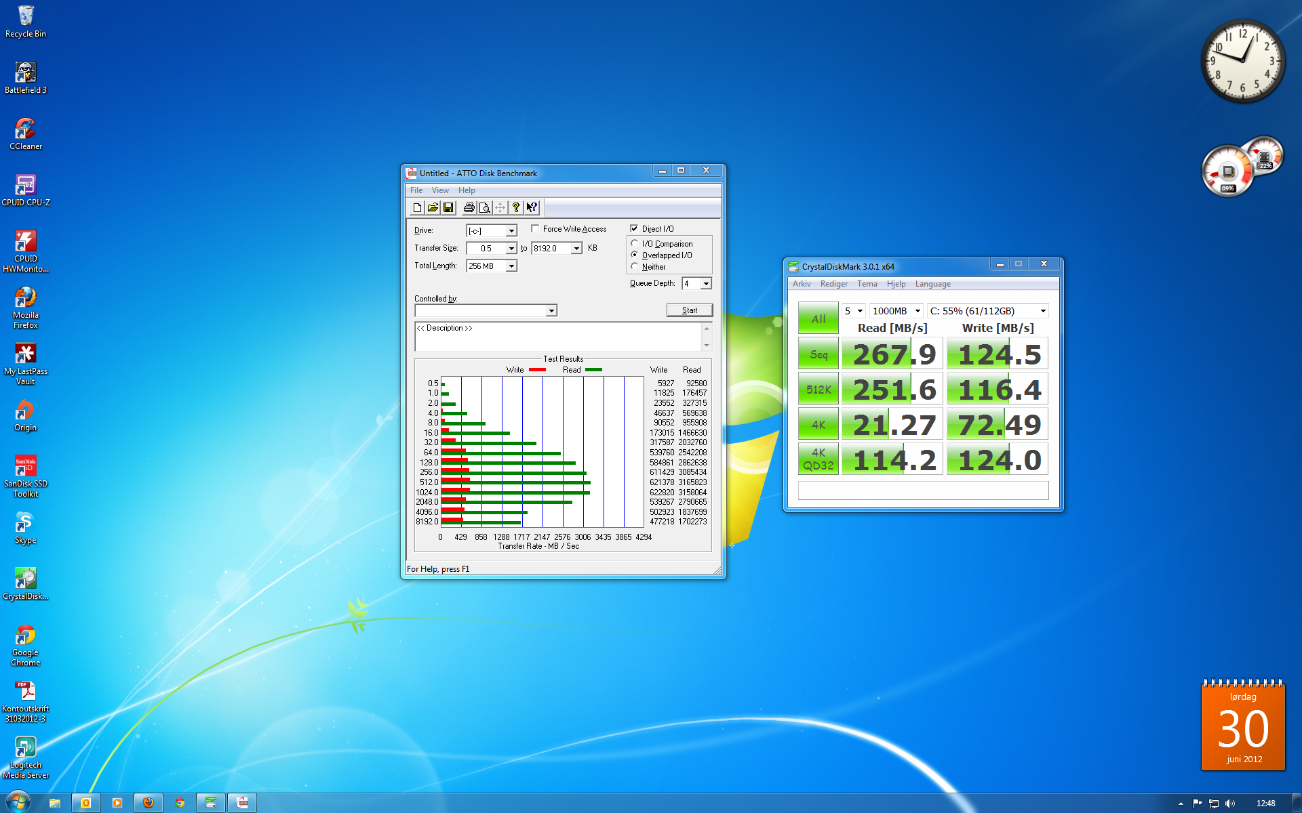Click the Print Preview icon in ATTO toolbar
Screen dimensions: 1302x813
[x=484, y=208]
